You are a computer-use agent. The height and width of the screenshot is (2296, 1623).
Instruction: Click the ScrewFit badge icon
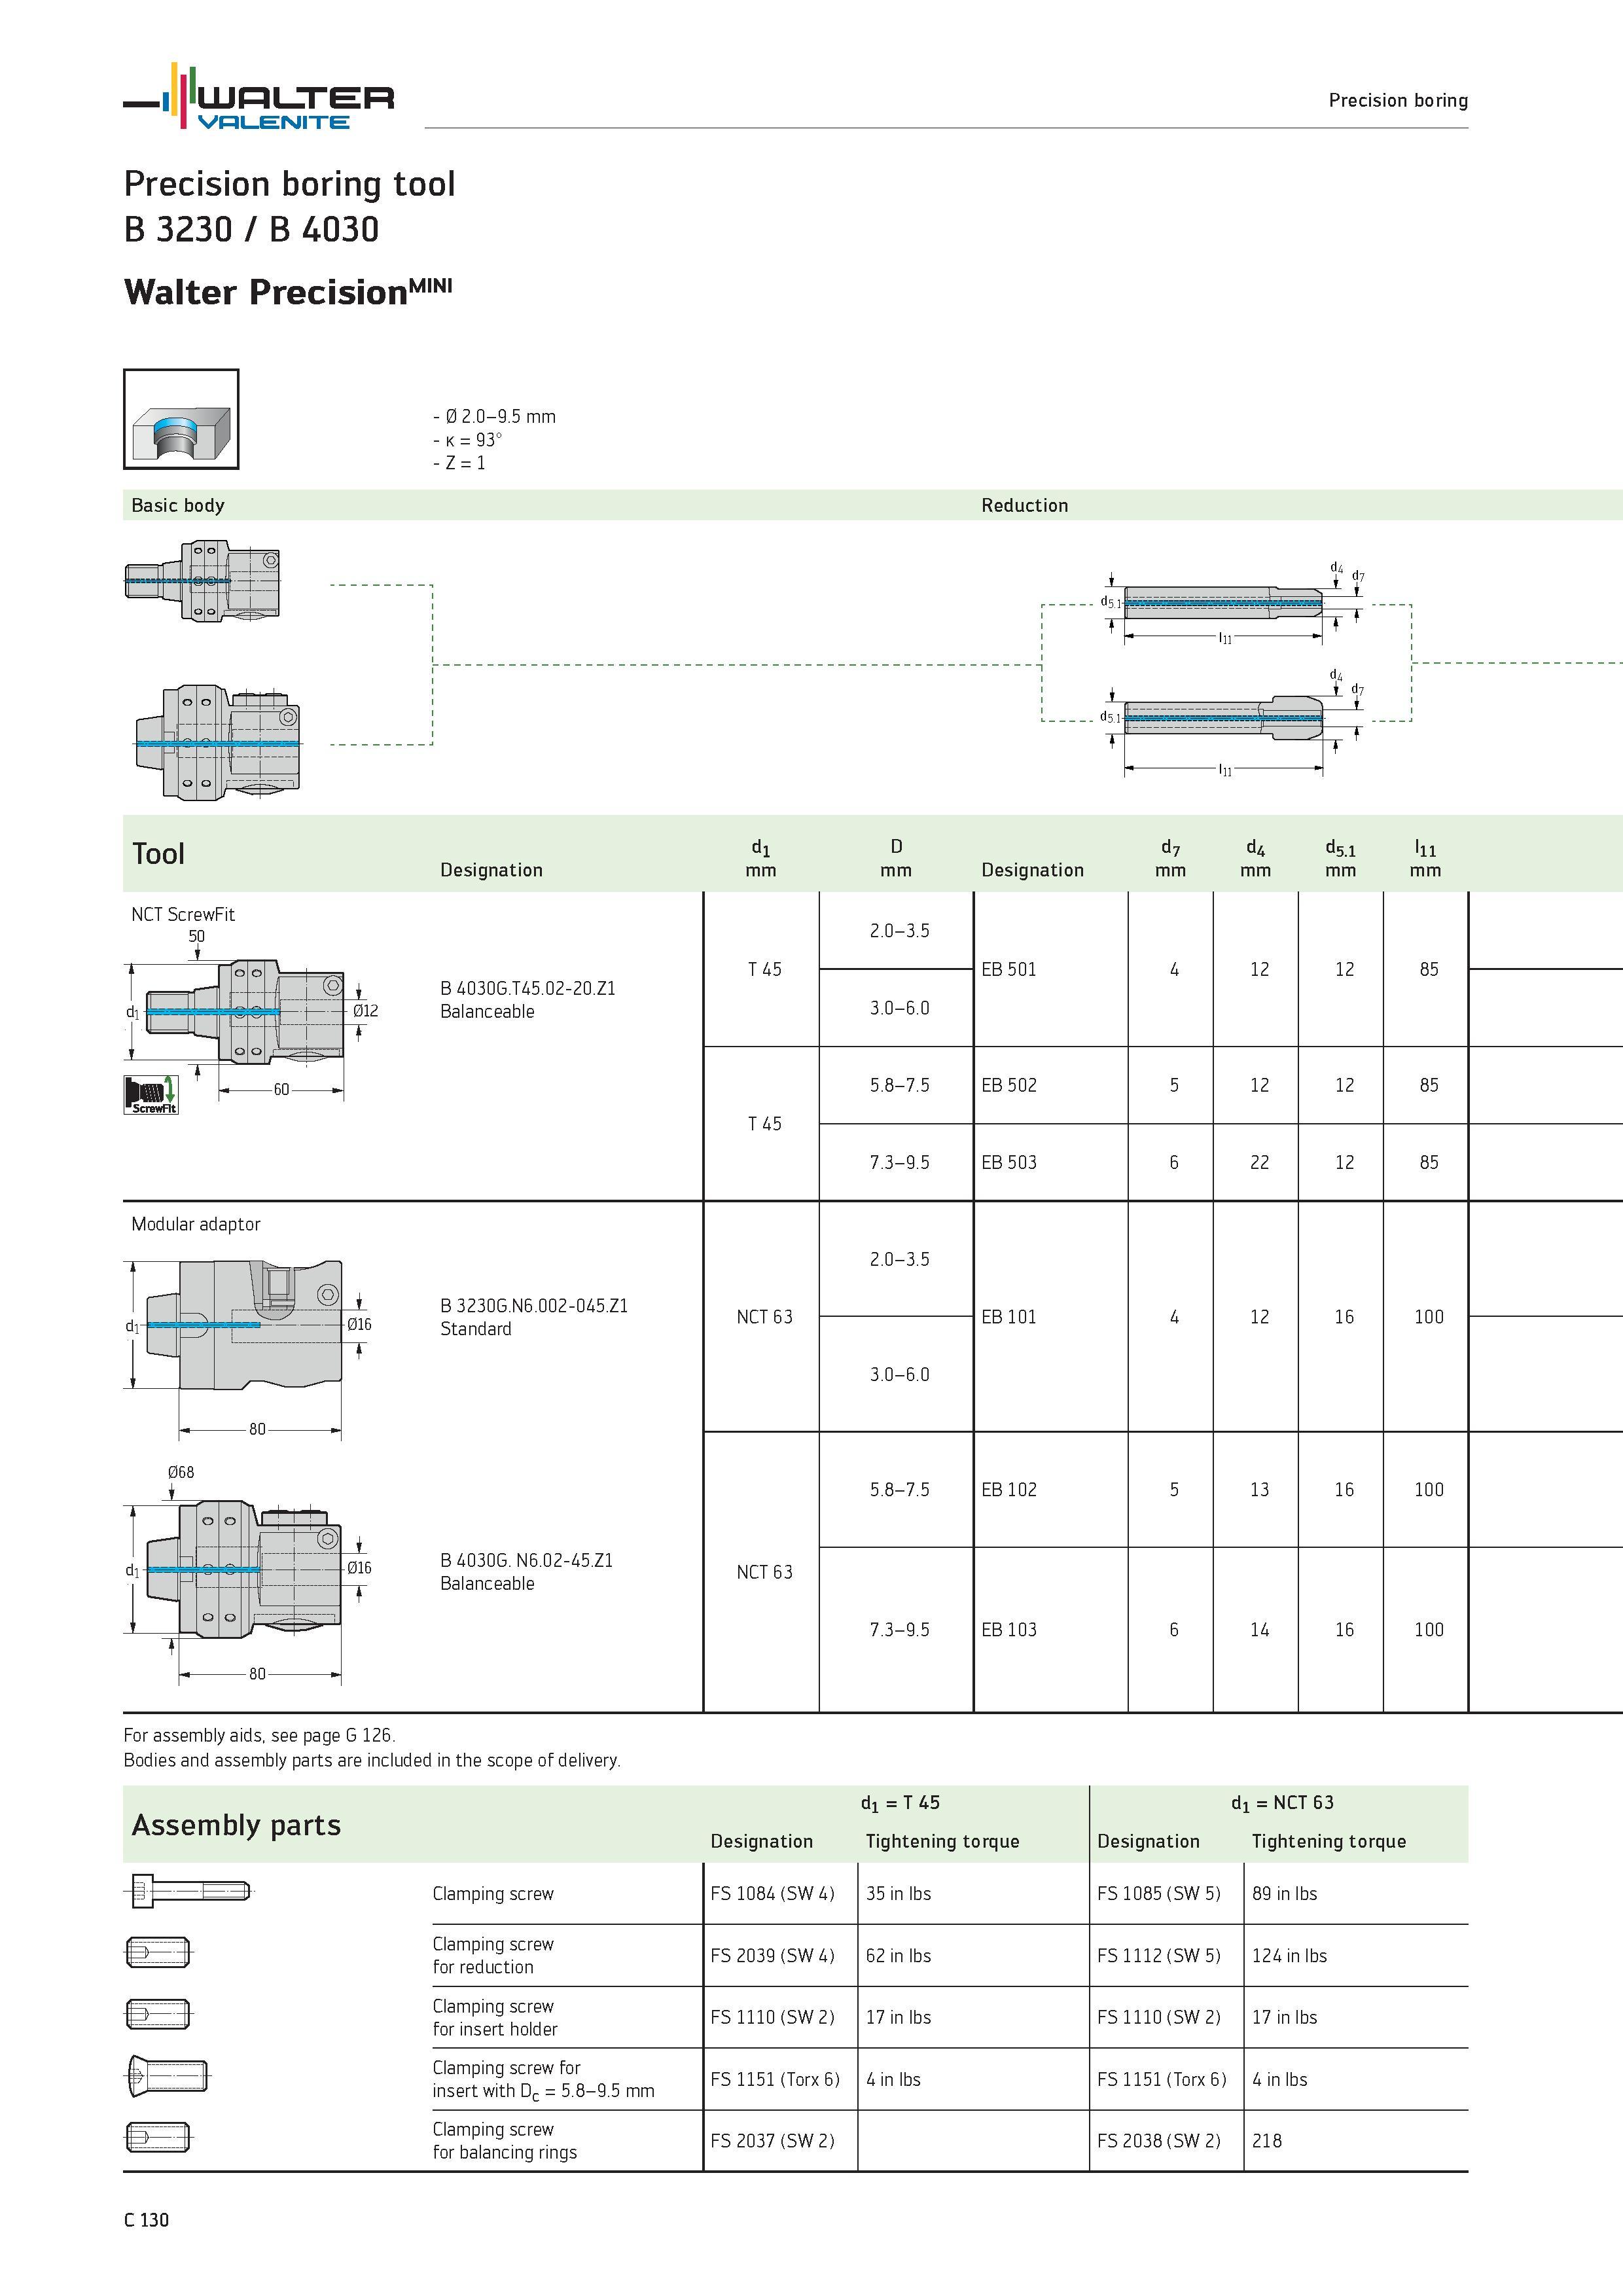click(x=151, y=1094)
